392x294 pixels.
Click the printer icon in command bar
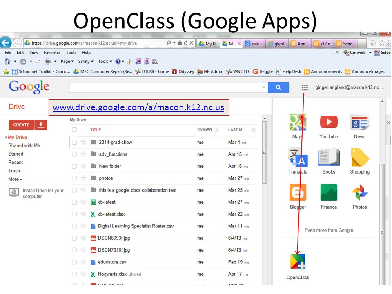tap(47, 62)
